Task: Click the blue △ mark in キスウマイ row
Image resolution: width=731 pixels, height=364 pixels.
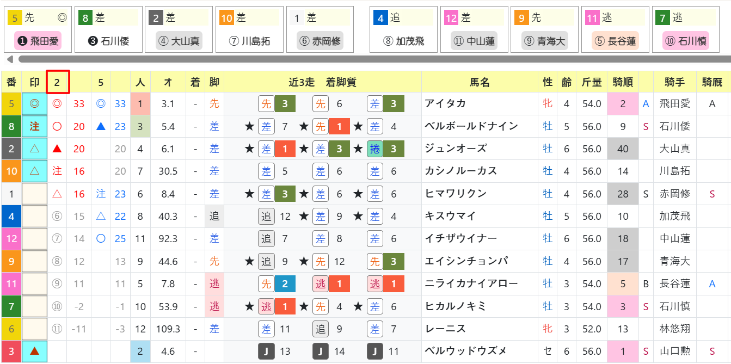Action: (x=101, y=217)
